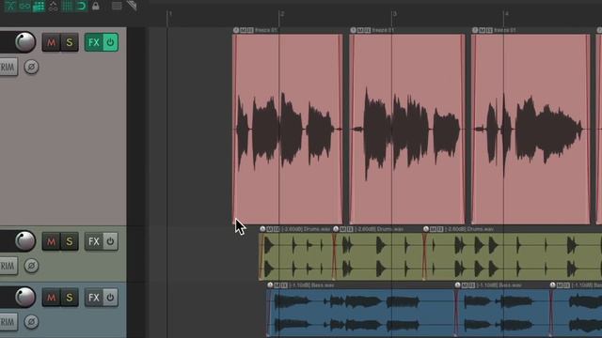Screen dimensions: 602x338
Task: Toggle FX bypass power on Drums track
Action: click(x=110, y=241)
